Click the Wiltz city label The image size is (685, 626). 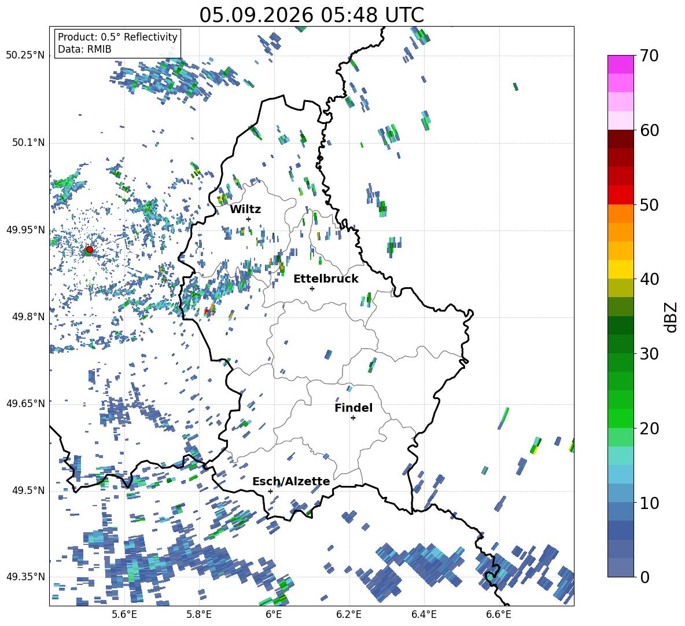point(245,210)
